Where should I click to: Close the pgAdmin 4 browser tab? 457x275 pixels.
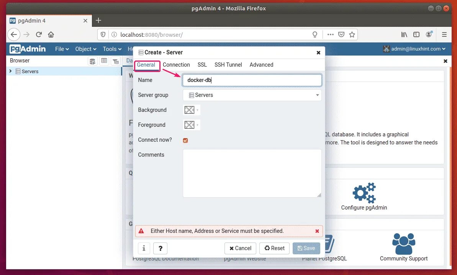pos(85,21)
